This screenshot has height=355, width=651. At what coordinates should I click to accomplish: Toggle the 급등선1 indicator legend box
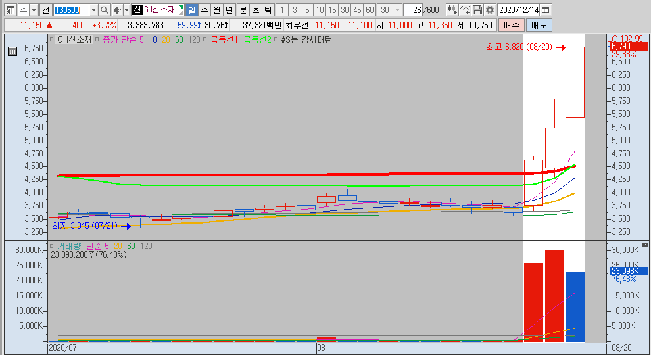pos(205,40)
